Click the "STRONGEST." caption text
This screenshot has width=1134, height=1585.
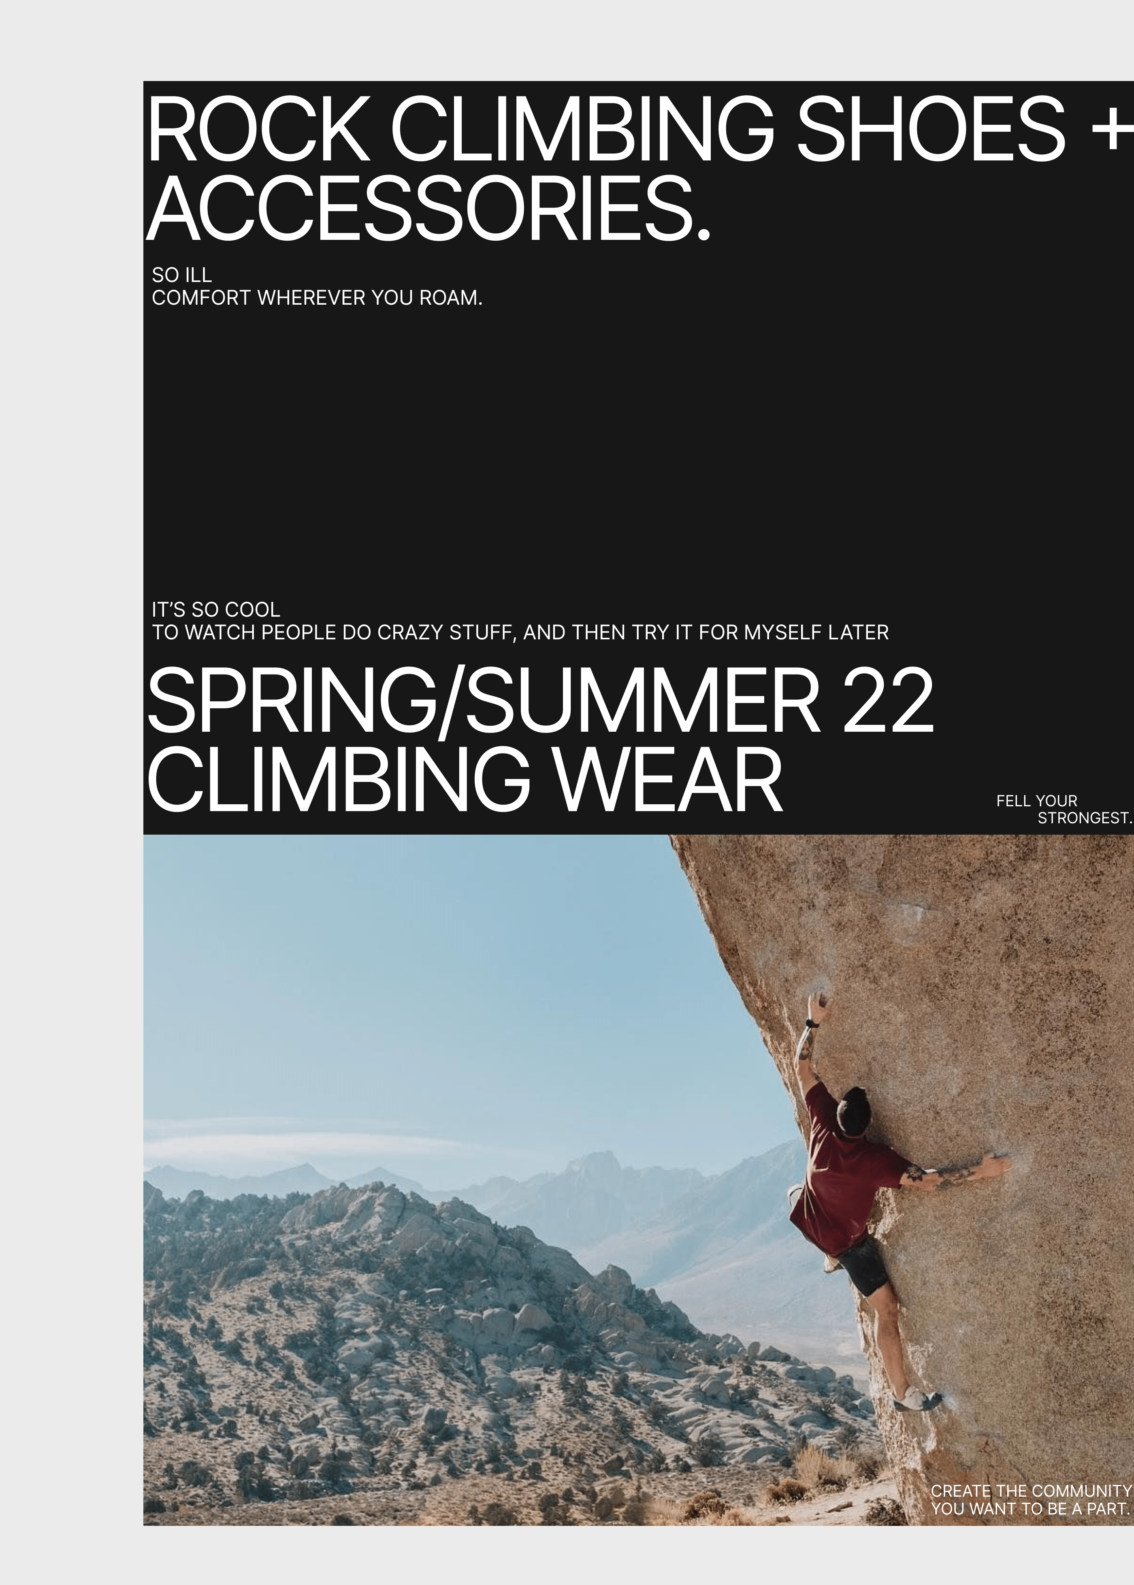click(1085, 818)
